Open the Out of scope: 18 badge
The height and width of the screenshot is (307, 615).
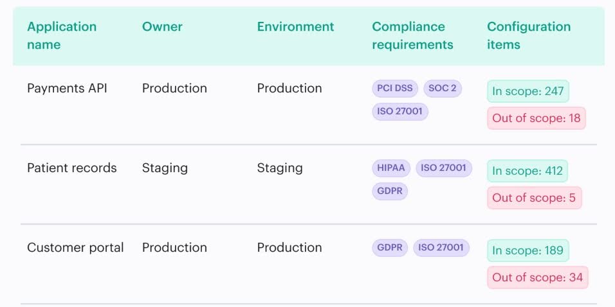click(536, 118)
